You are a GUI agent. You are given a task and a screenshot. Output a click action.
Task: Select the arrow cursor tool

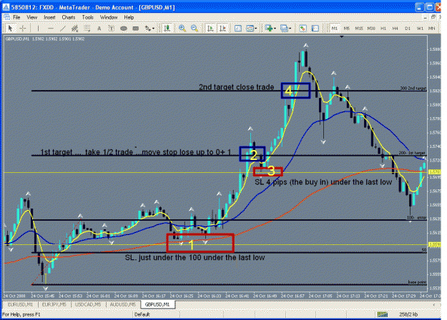click(10, 28)
